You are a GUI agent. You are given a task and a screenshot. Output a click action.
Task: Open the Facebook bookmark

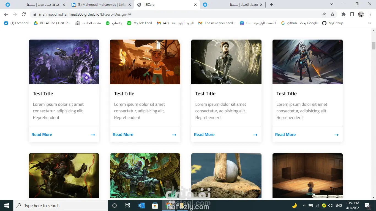pyautogui.click(x=17, y=23)
